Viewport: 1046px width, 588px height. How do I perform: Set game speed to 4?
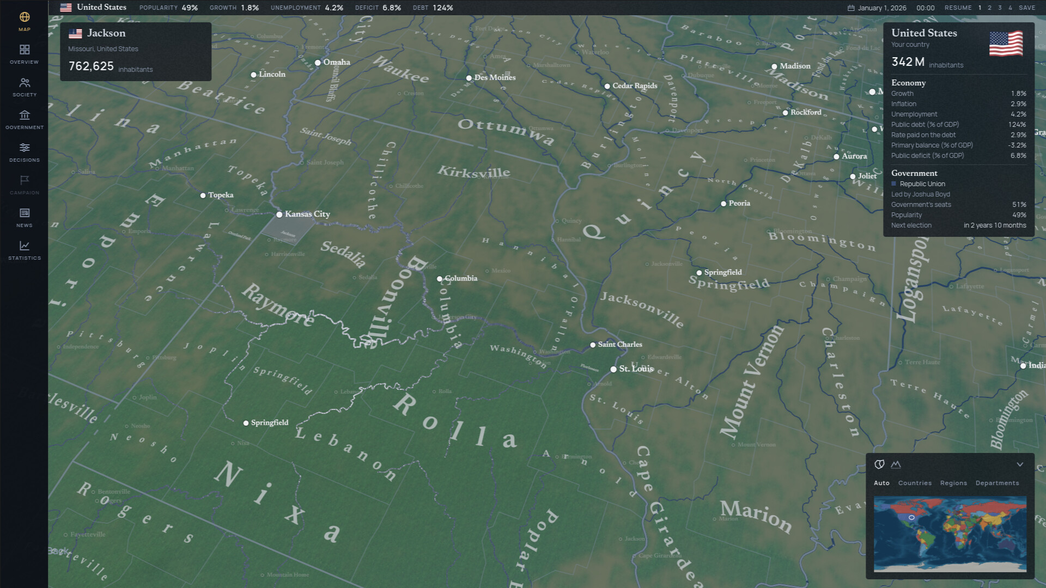point(1010,8)
